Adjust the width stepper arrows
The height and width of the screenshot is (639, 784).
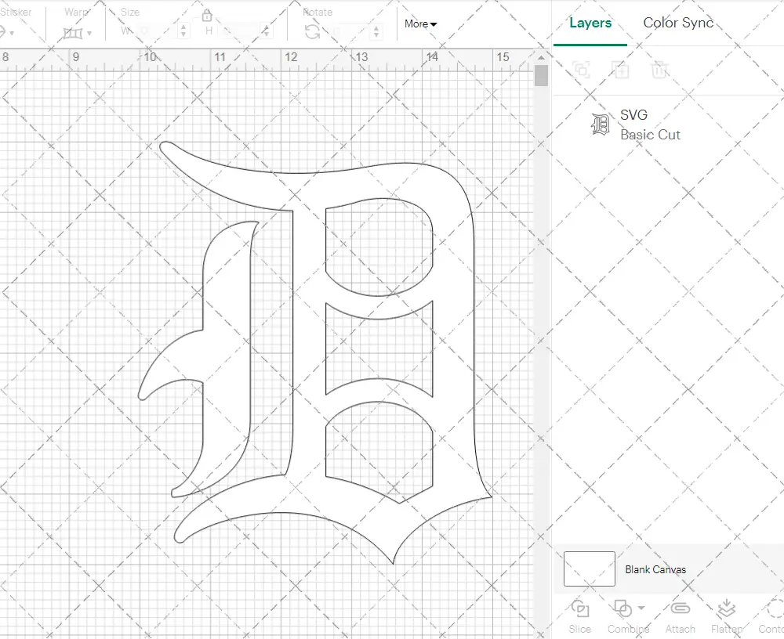[184, 31]
